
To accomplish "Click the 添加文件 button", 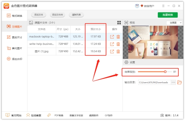I will 38,15.
